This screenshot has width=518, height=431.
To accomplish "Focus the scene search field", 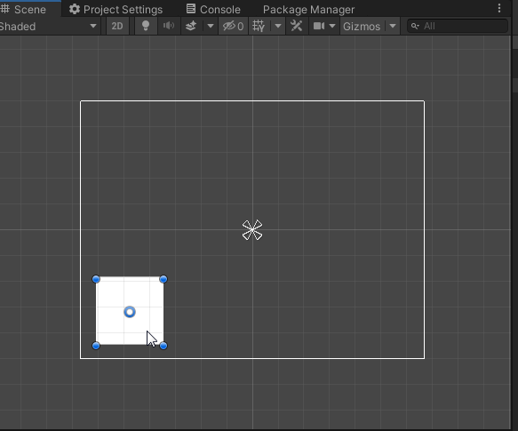I will coord(458,26).
